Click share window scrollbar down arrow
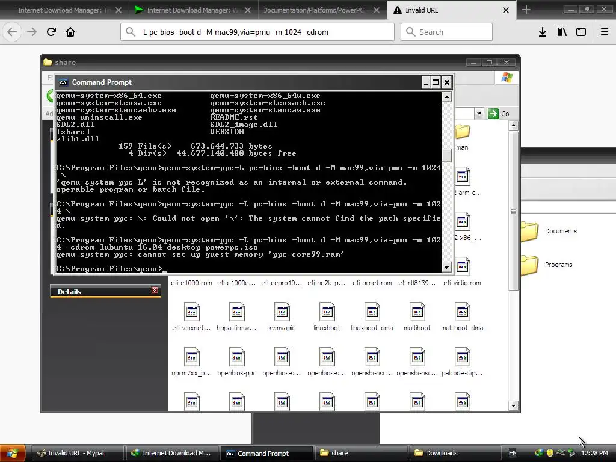The height and width of the screenshot is (462, 616). point(513,405)
